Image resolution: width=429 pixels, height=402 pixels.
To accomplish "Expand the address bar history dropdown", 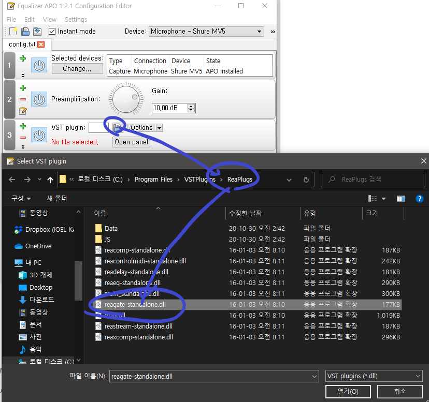I will 289,180.
